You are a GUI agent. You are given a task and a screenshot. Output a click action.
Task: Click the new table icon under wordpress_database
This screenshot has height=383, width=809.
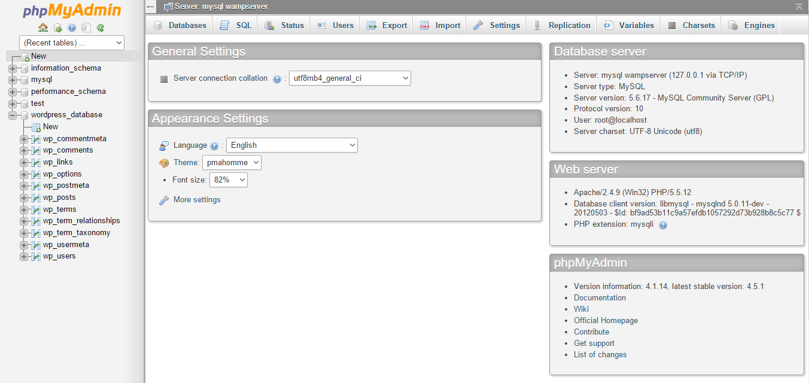[x=36, y=127]
